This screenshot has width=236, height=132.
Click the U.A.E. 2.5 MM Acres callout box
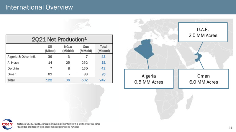point(203,32)
